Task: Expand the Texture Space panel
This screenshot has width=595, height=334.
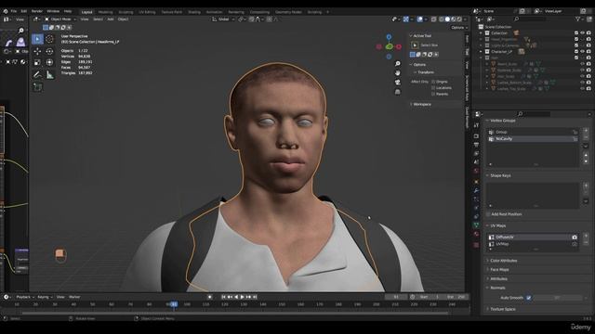Action: [502, 309]
